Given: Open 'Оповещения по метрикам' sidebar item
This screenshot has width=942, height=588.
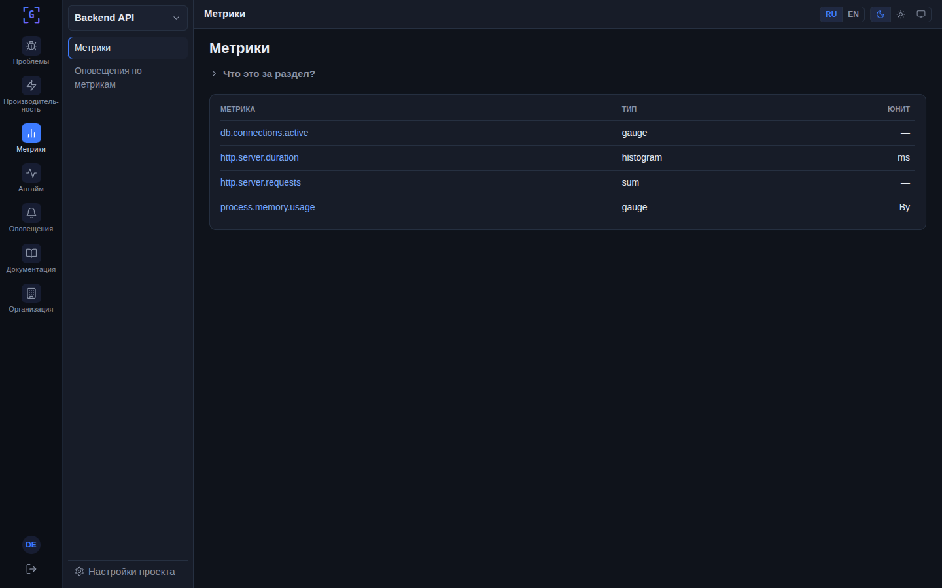Looking at the screenshot, I should (x=128, y=77).
